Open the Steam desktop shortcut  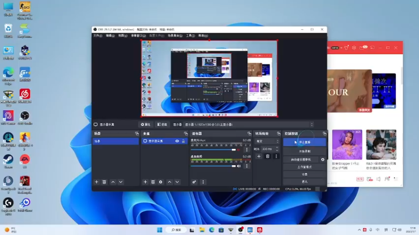tap(8, 161)
